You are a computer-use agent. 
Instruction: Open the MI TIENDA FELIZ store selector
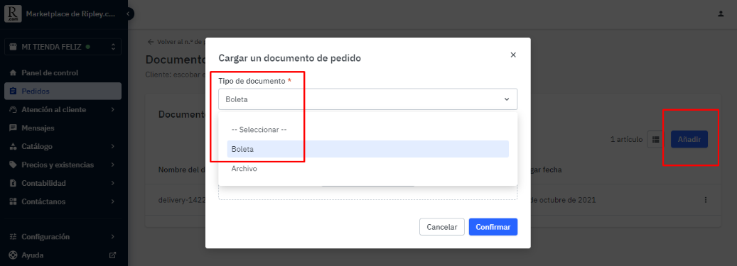[x=63, y=47]
